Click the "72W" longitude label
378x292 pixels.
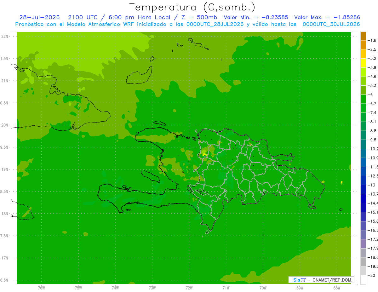(x=189, y=288)
